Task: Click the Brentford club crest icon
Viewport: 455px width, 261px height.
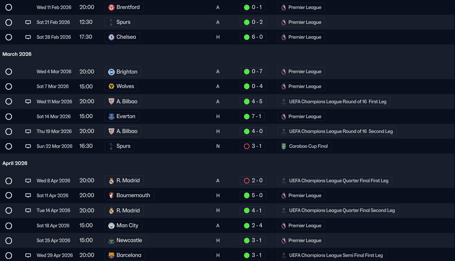Action: tap(111, 7)
